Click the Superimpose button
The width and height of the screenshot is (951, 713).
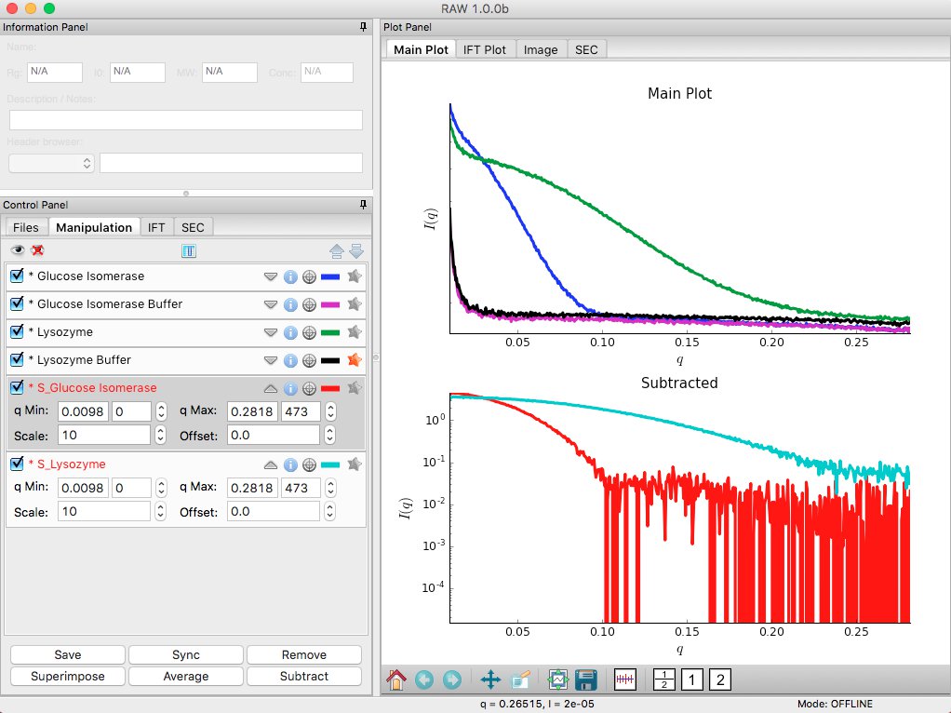[x=68, y=676]
